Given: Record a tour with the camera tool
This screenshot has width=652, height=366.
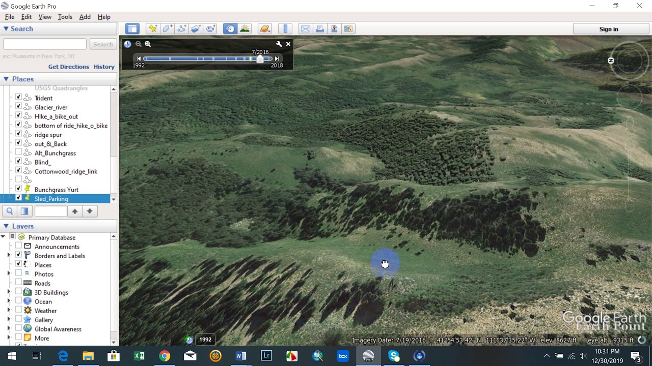Looking at the screenshot, I should pyautogui.click(x=211, y=29).
